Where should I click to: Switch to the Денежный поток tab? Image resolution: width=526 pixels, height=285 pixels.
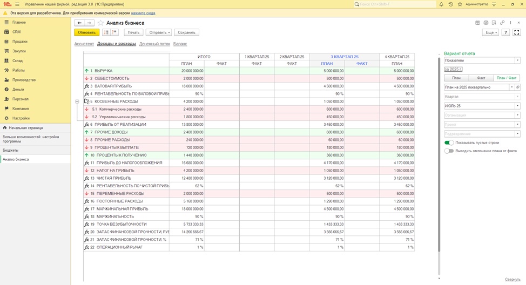coord(154,44)
